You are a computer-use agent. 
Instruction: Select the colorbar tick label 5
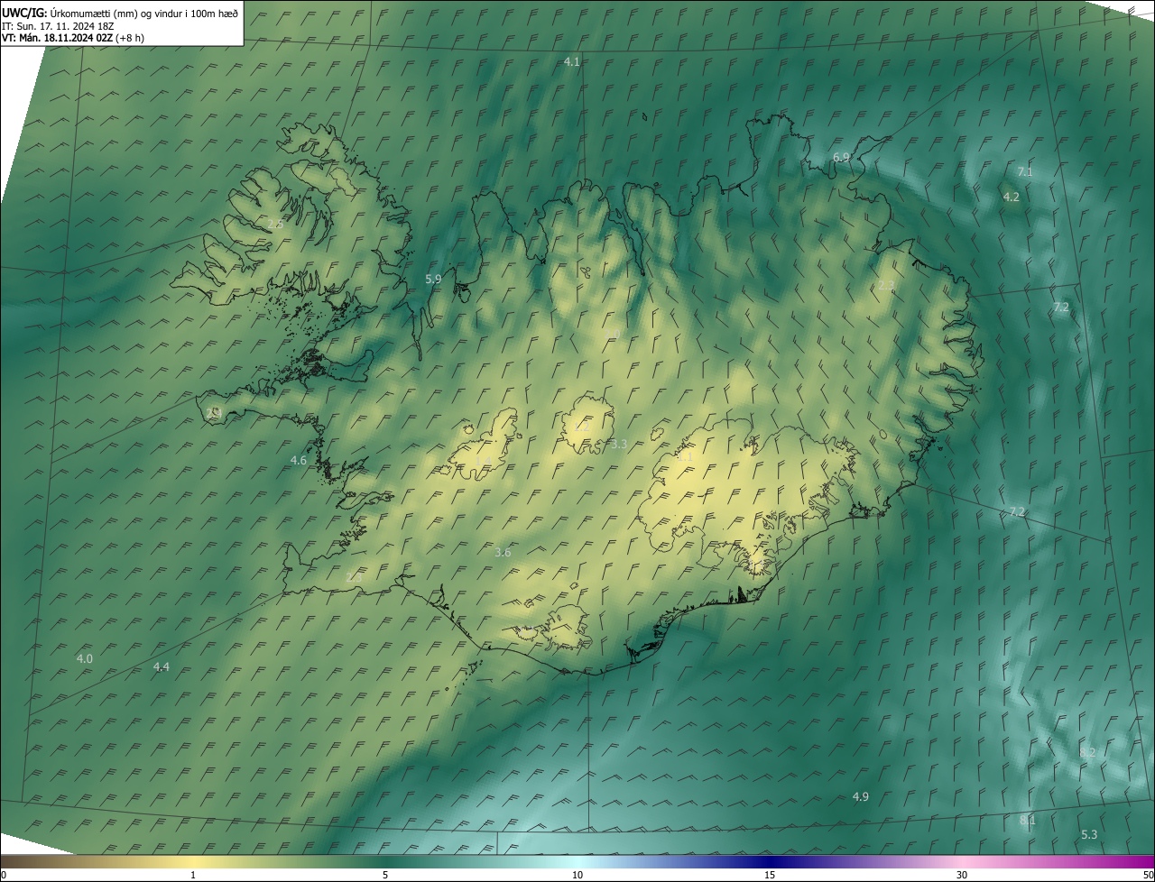pos(385,875)
